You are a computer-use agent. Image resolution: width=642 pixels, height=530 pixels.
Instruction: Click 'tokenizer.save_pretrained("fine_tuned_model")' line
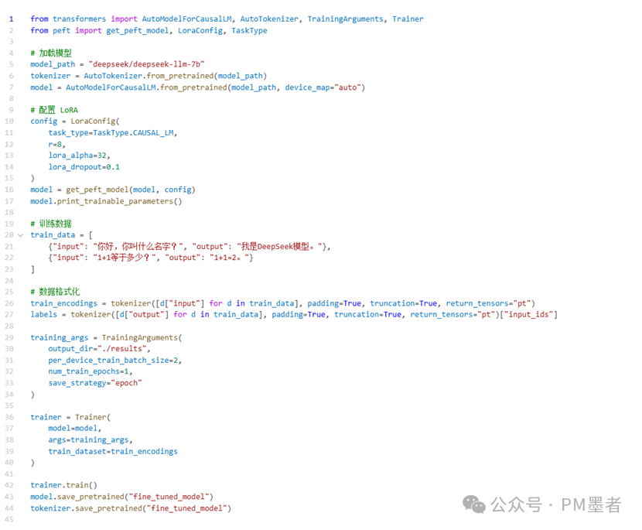click(x=131, y=508)
